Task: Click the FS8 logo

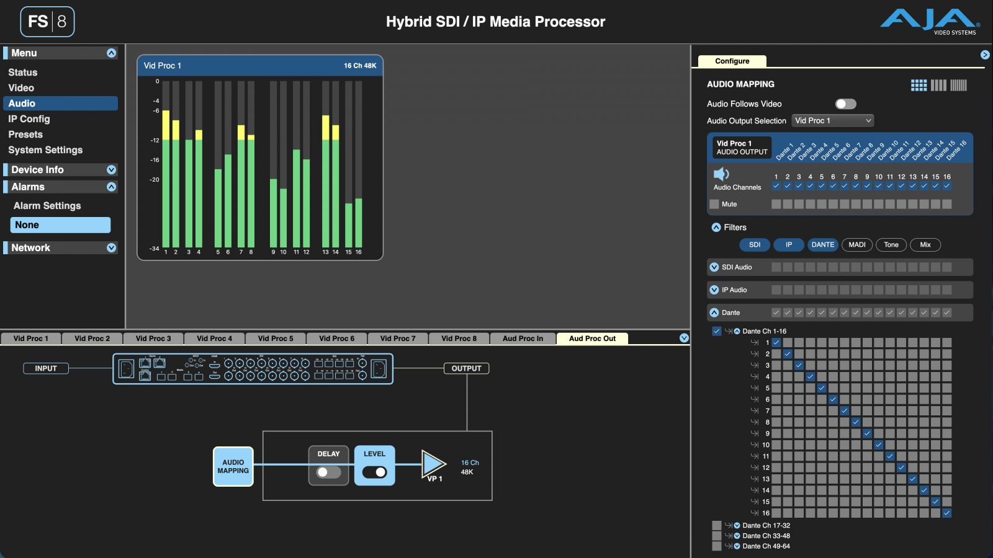Action: pyautogui.click(x=47, y=22)
